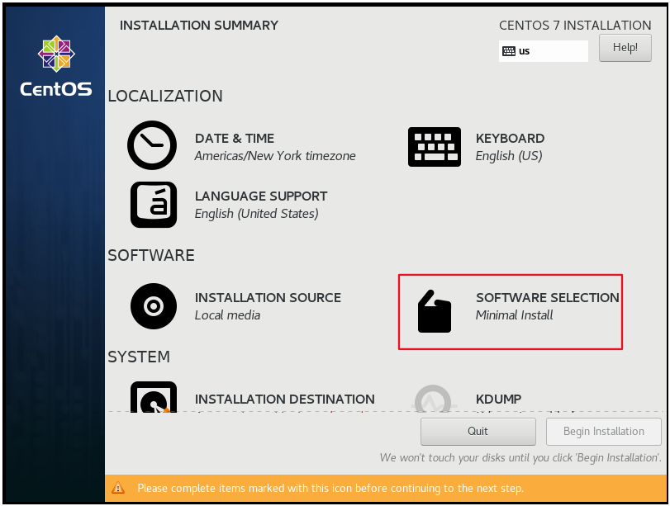The width and height of the screenshot is (670, 506).
Task: Click the SYSTEM section heading
Action: pos(139,357)
